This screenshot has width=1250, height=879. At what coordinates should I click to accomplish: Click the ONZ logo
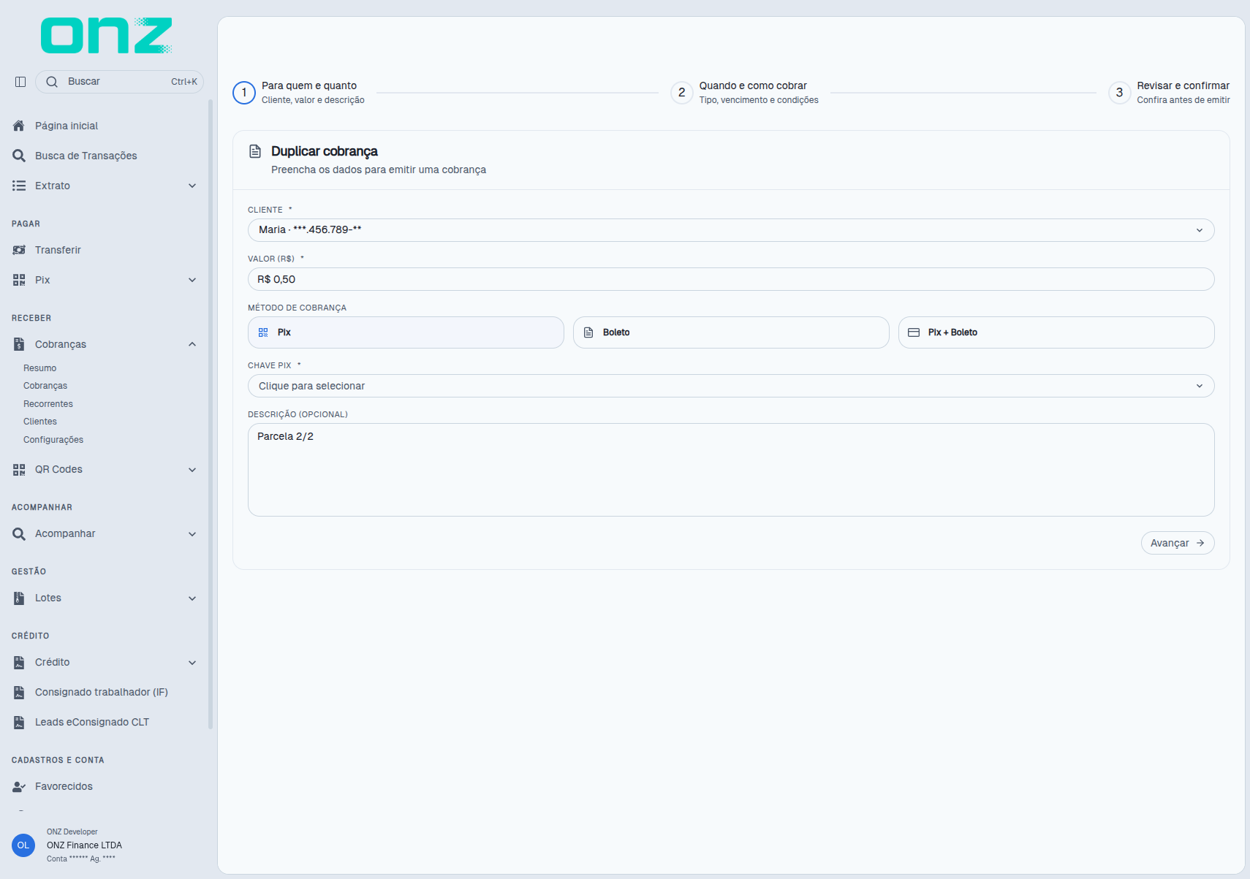(107, 36)
